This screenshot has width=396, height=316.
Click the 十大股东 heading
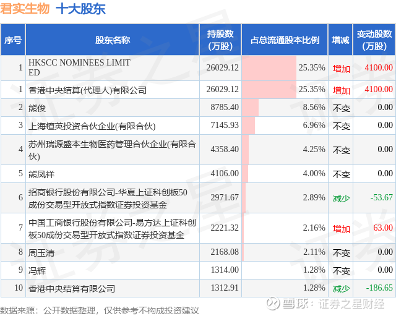[x=80, y=9]
